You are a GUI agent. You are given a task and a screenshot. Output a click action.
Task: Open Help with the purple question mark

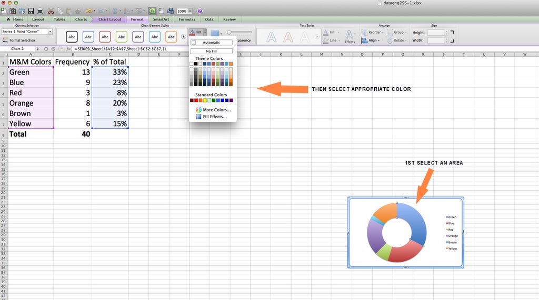pyautogui.click(x=200, y=11)
